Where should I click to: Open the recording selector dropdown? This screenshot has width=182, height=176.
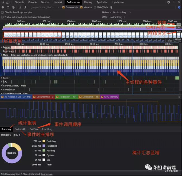point(45,7)
